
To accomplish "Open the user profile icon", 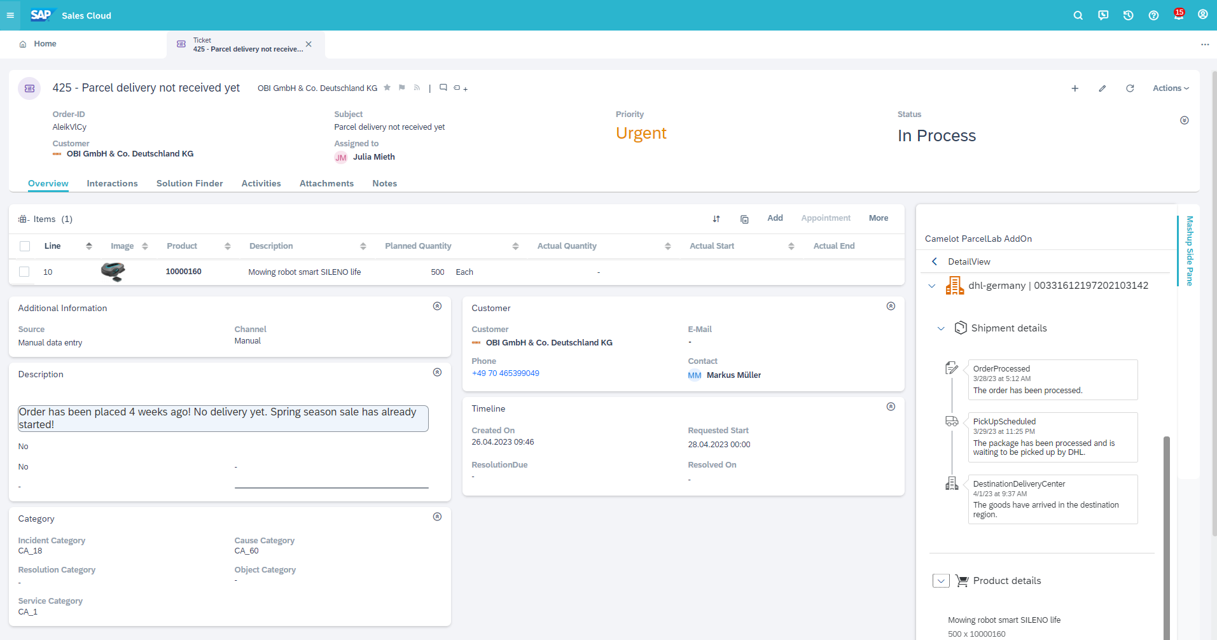I will [x=1203, y=15].
